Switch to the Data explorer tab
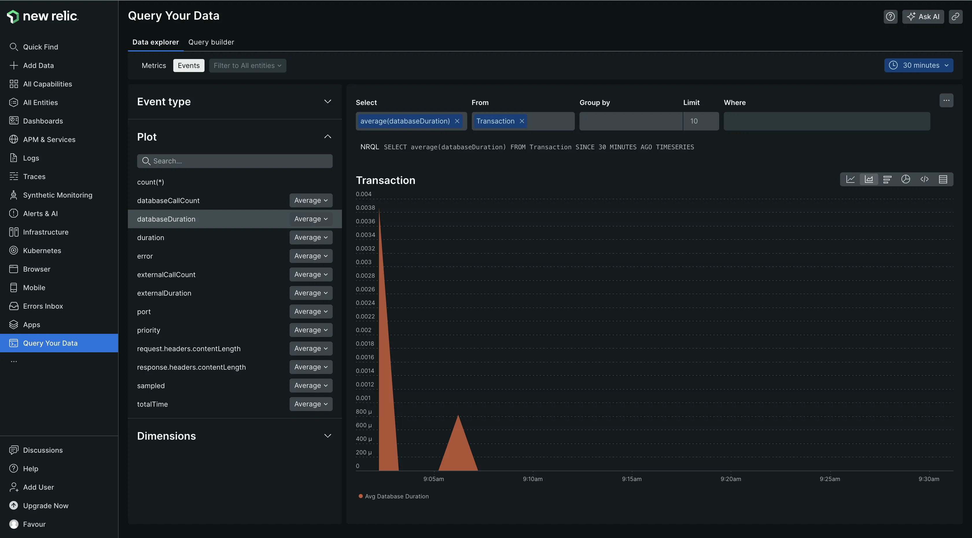This screenshot has width=972, height=538. (x=155, y=42)
